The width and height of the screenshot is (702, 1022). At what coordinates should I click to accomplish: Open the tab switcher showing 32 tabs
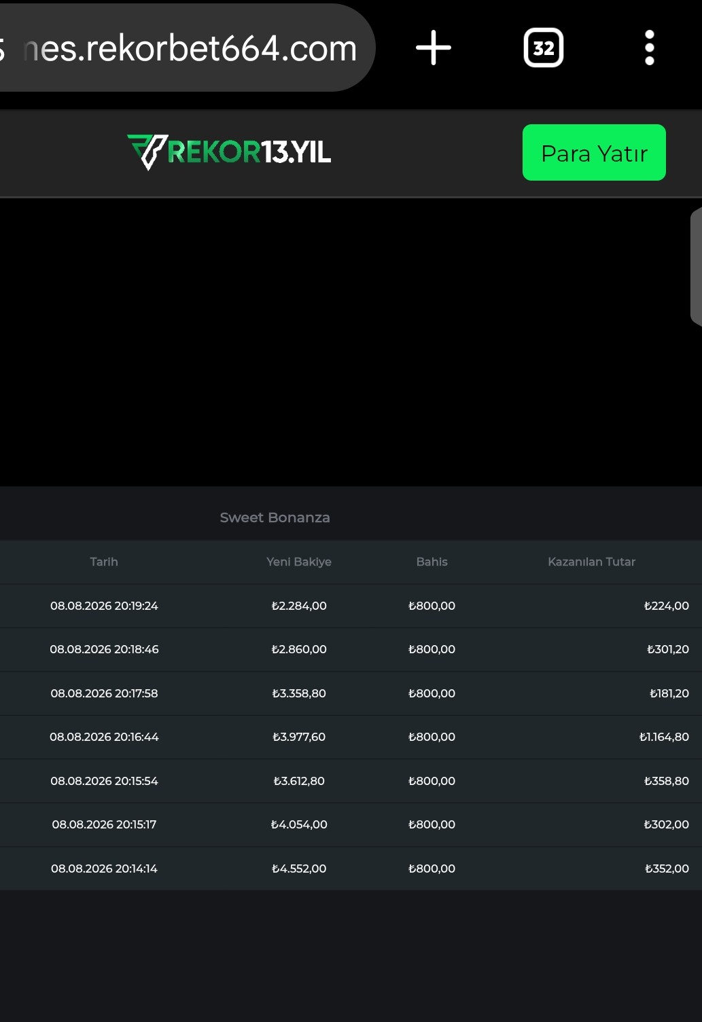[544, 48]
